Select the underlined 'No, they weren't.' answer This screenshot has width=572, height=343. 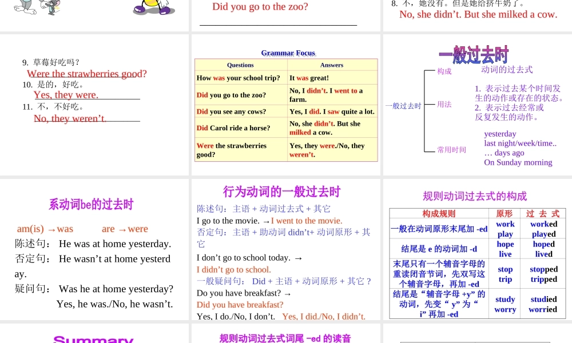click(x=70, y=118)
